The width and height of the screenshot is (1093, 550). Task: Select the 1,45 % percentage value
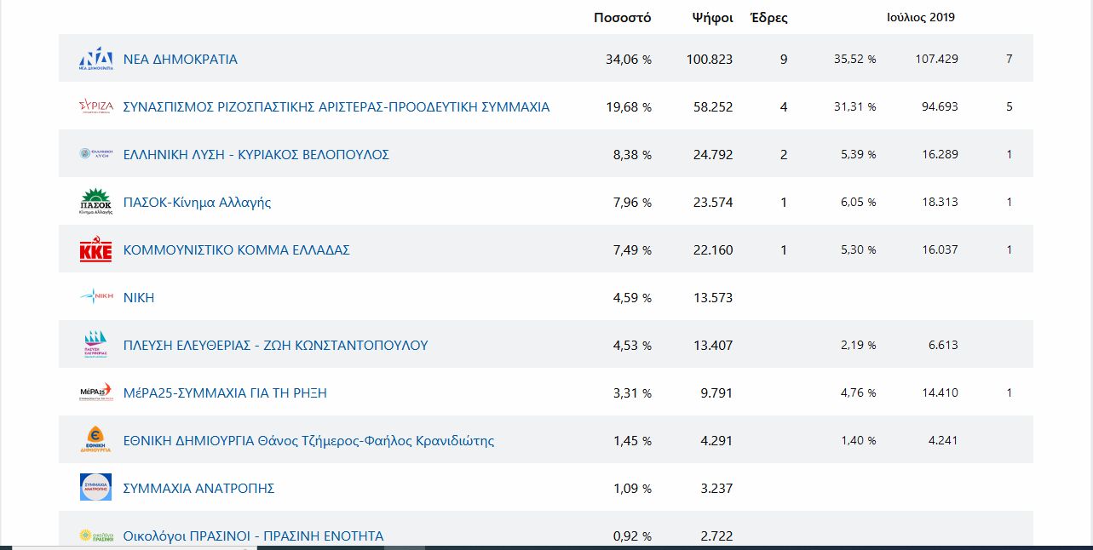pos(634,441)
